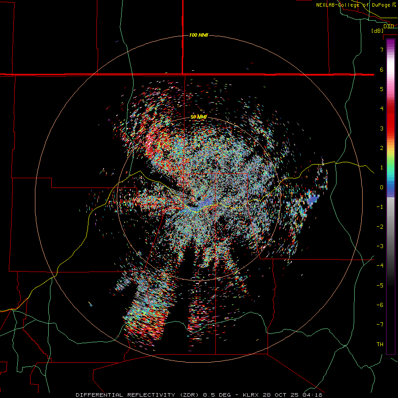Click the "-1" scale value

click(x=380, y=207)
